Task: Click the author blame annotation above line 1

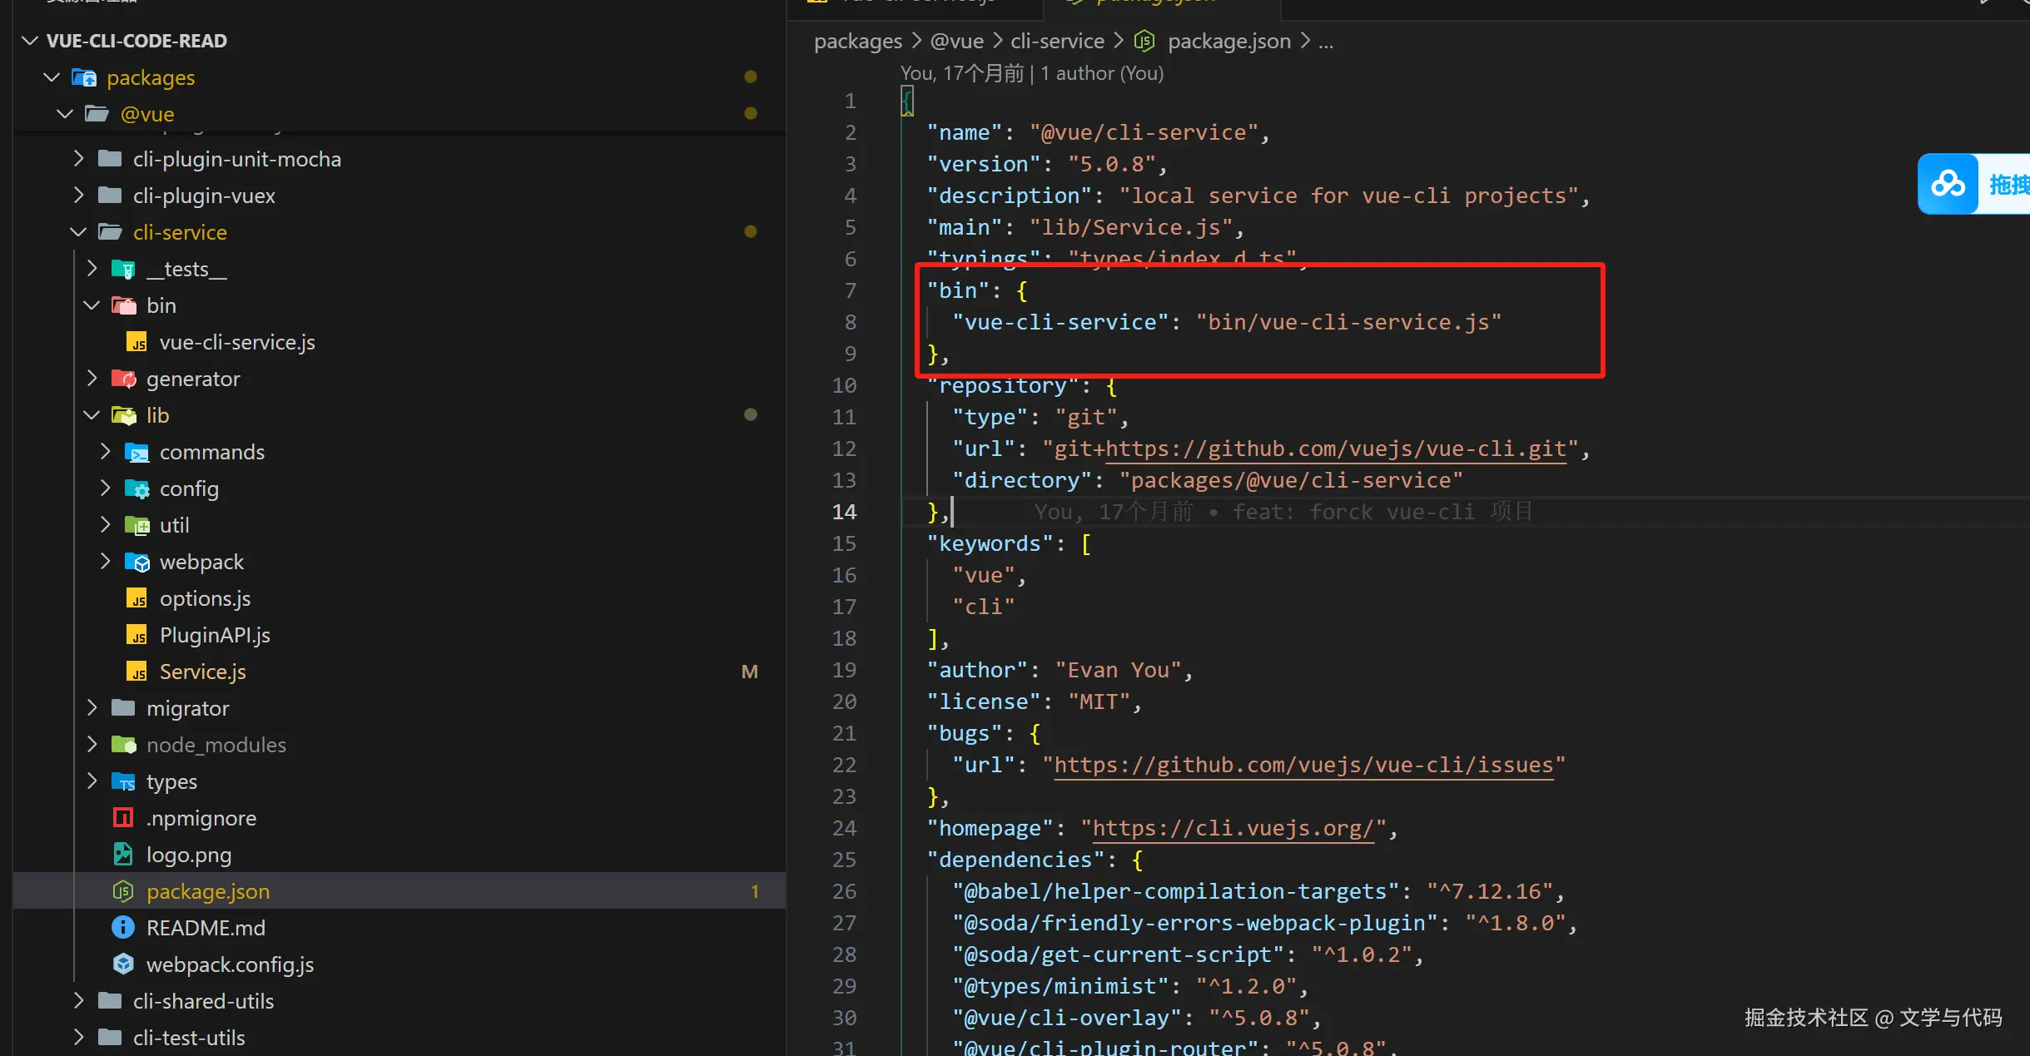Action: (x=1031, y=73)
